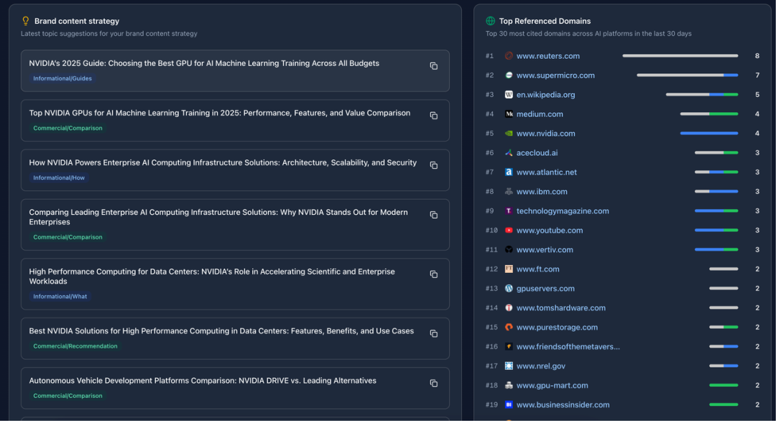Click citation count 8 for reuters.com
Viewport: 776px width, 421px height.
pyautogui.click(x=757, y=56)
